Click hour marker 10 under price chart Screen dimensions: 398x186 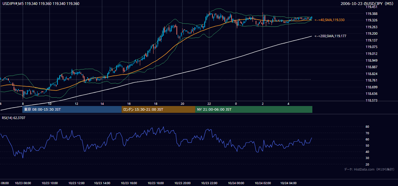click(x=50, y=104)
